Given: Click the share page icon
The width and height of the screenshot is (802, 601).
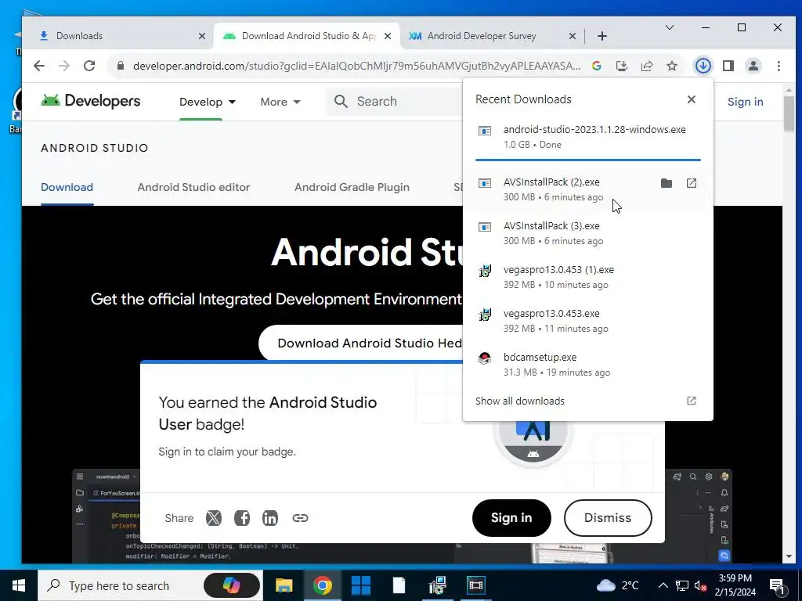Looking at the screenshot, I should [x=646, y=66].
